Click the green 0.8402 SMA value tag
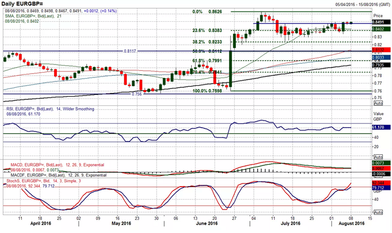 378,29
